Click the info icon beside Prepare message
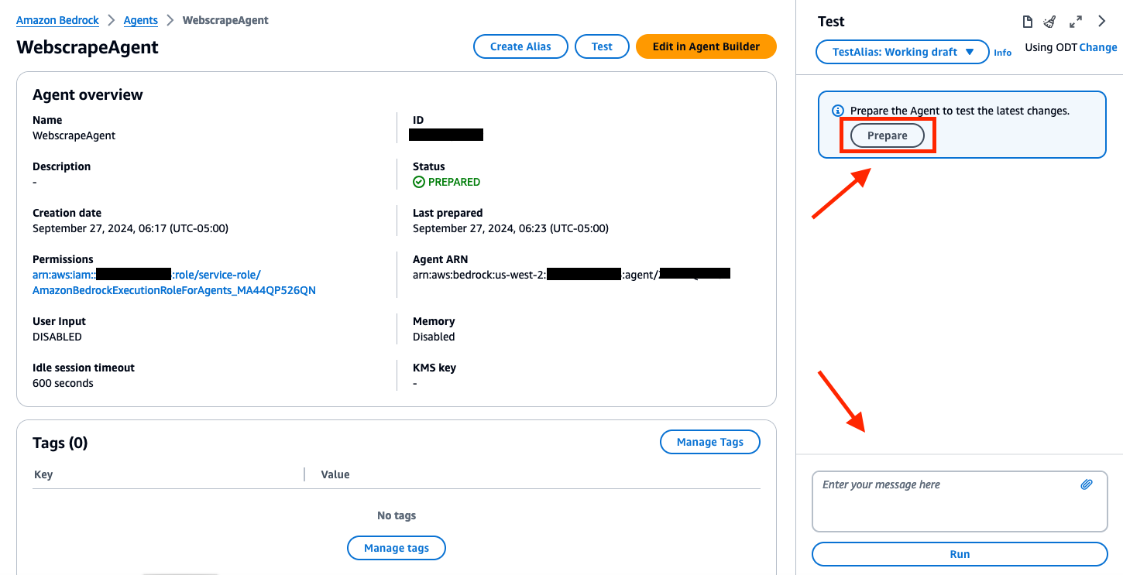 [x=837, y=111]
